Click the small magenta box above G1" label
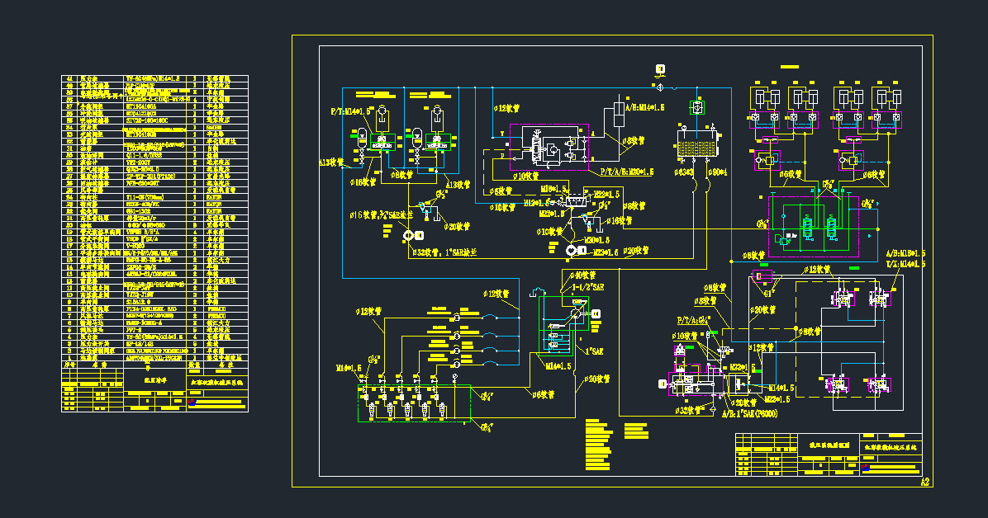988x518 pixels. pos(762,275)
